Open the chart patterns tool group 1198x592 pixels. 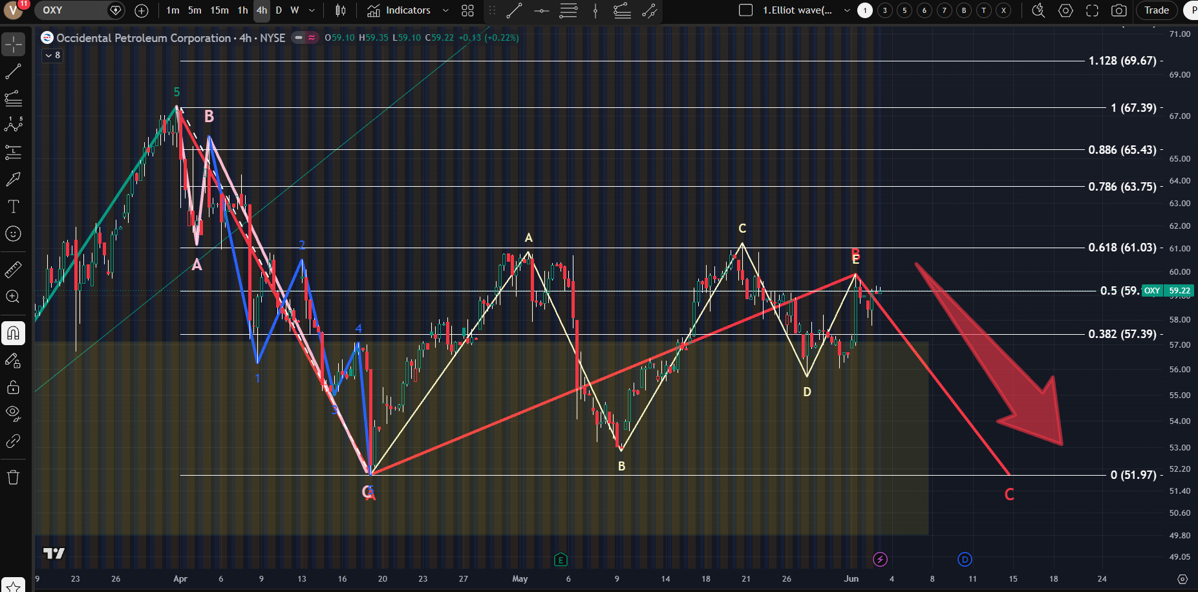click(x=13, y=125)
